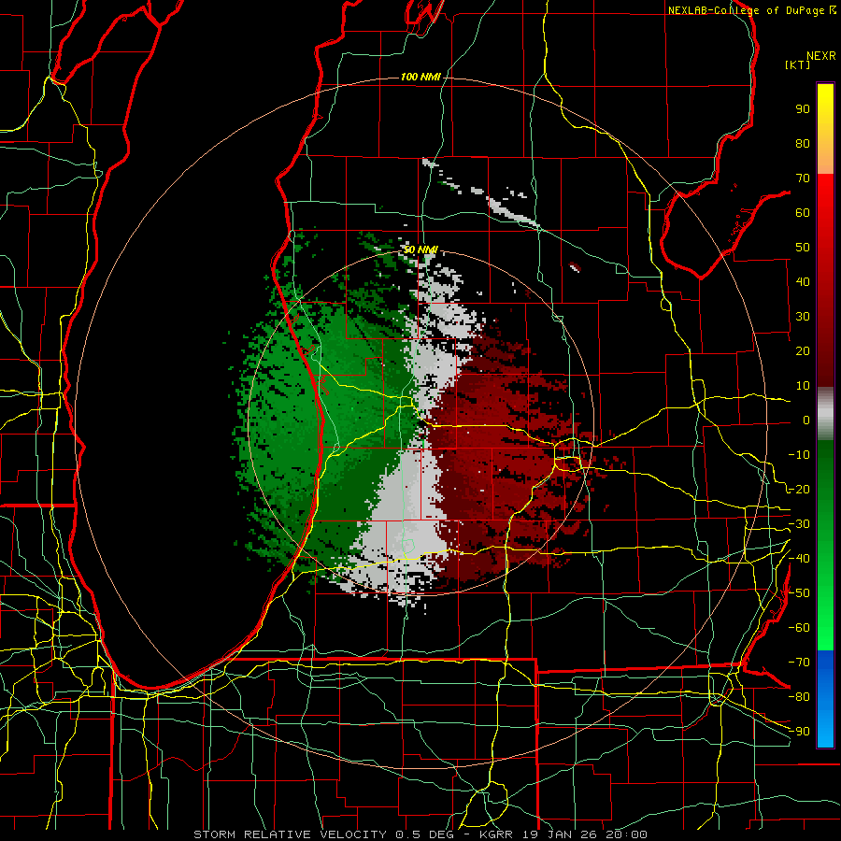The image size is (841, 841).
Task: Click the STORM RELATIVE VELOCITY 0.5 DEG caption
Action: (323, 834)
